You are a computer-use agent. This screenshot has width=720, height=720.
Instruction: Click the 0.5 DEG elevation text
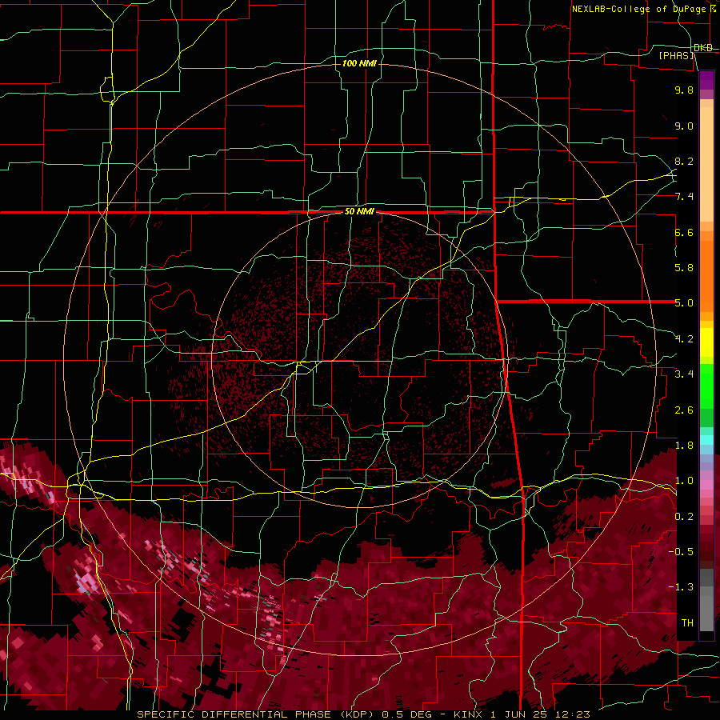(x=409, y=714)
